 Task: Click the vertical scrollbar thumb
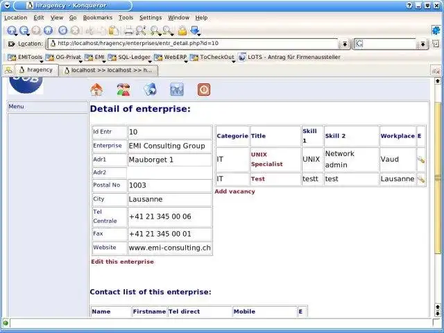(438, 178)
